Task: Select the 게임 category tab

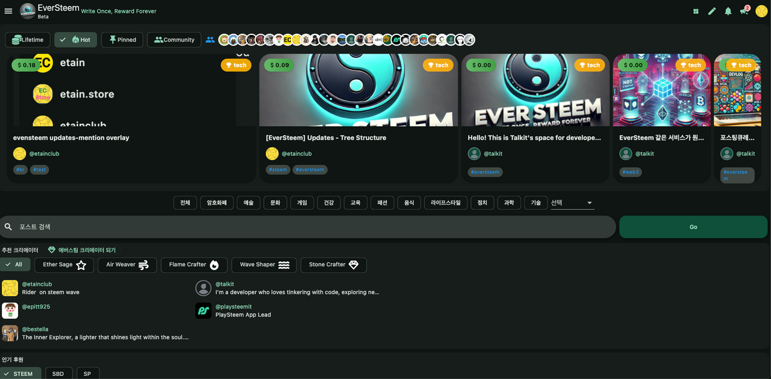Action: 302,203
